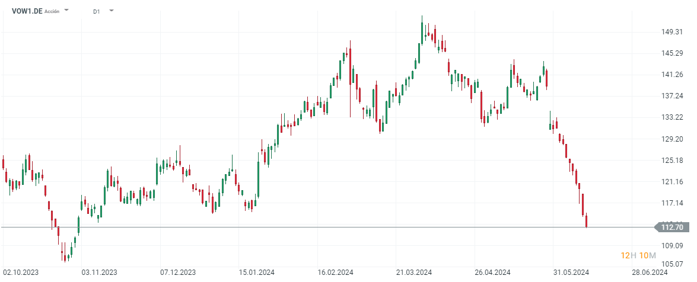
Task: Select the 21.03.2024 date on time axis
Action: [x=414, y=273]
